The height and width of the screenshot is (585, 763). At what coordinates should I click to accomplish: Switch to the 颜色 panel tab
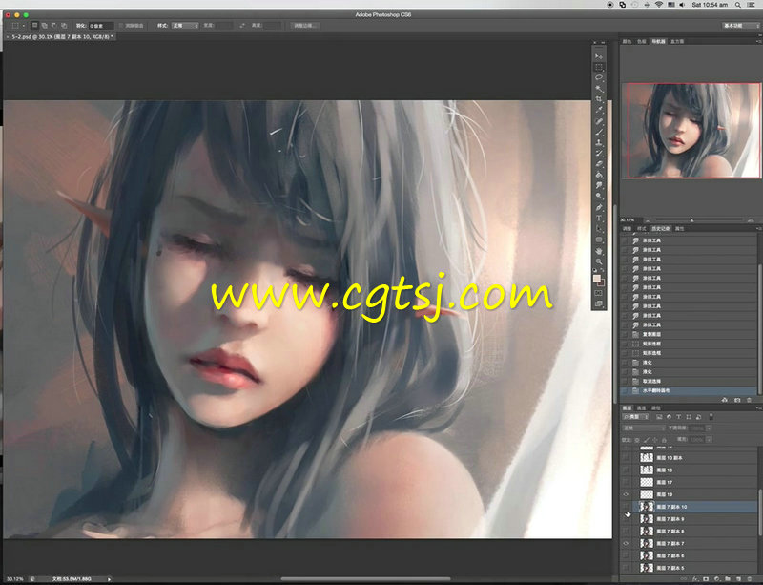(627, 41)
